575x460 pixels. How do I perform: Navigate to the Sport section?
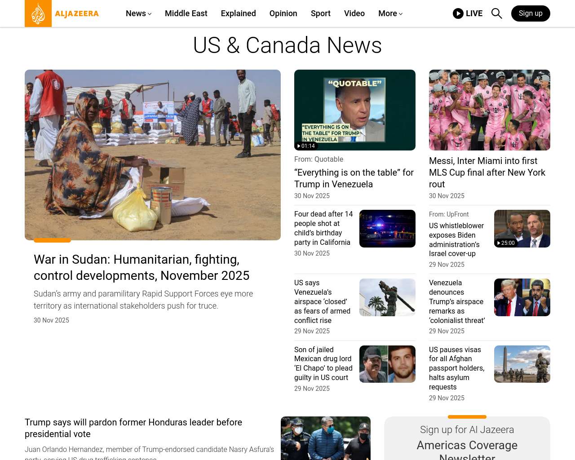(x=321, y=13)
